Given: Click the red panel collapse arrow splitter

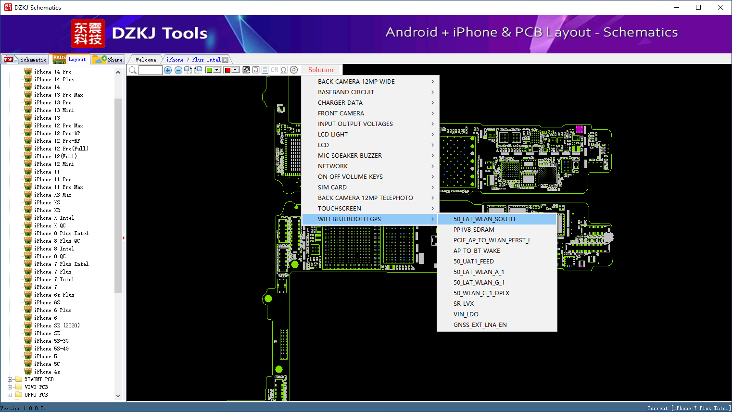Looking at the screenshot, I should coord(124,238).
